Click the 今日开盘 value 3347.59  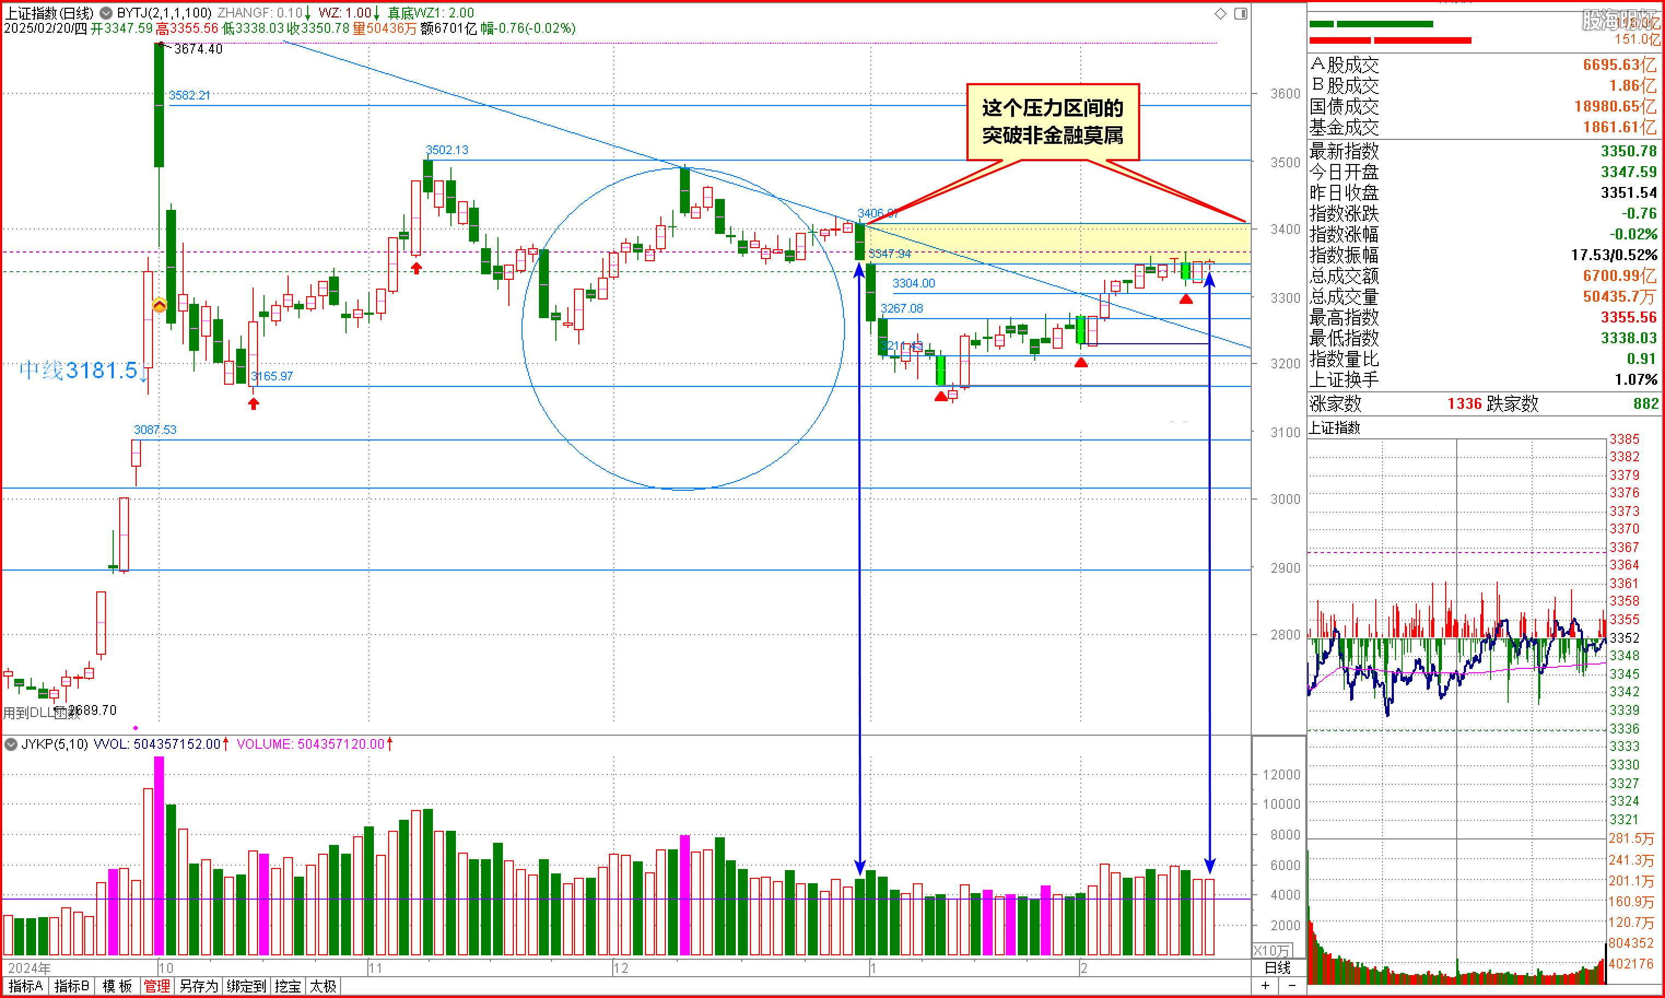pos(1629,172)
